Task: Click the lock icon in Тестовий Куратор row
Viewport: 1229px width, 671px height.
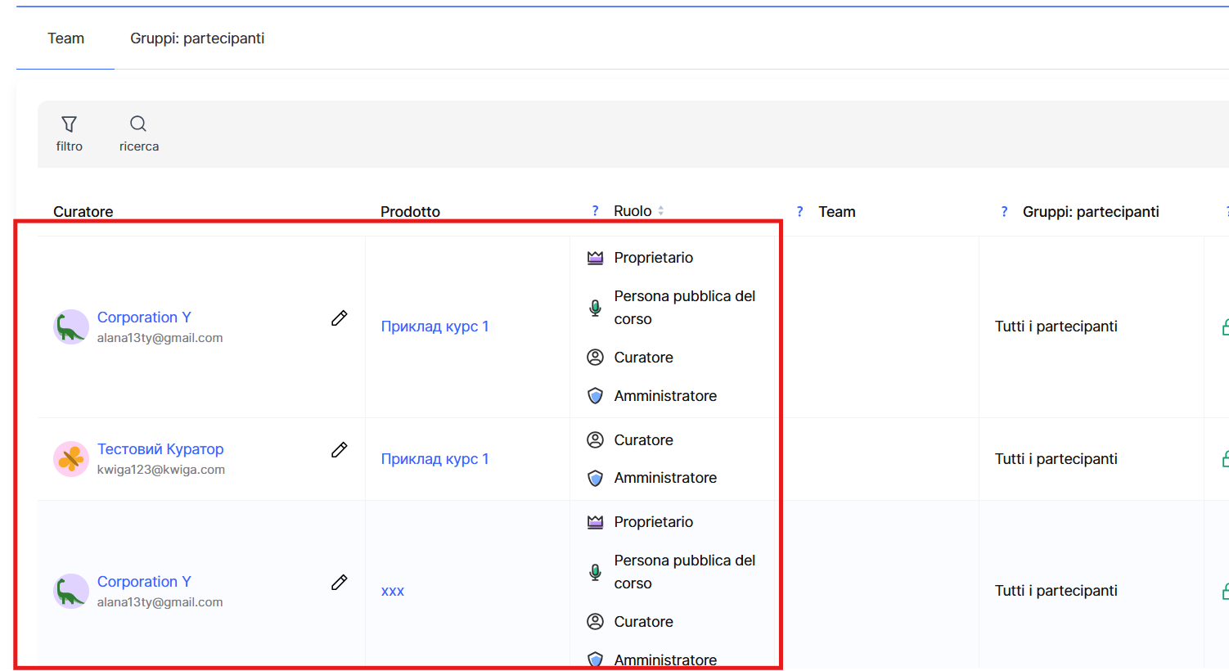Action: tap(1225, 459)
